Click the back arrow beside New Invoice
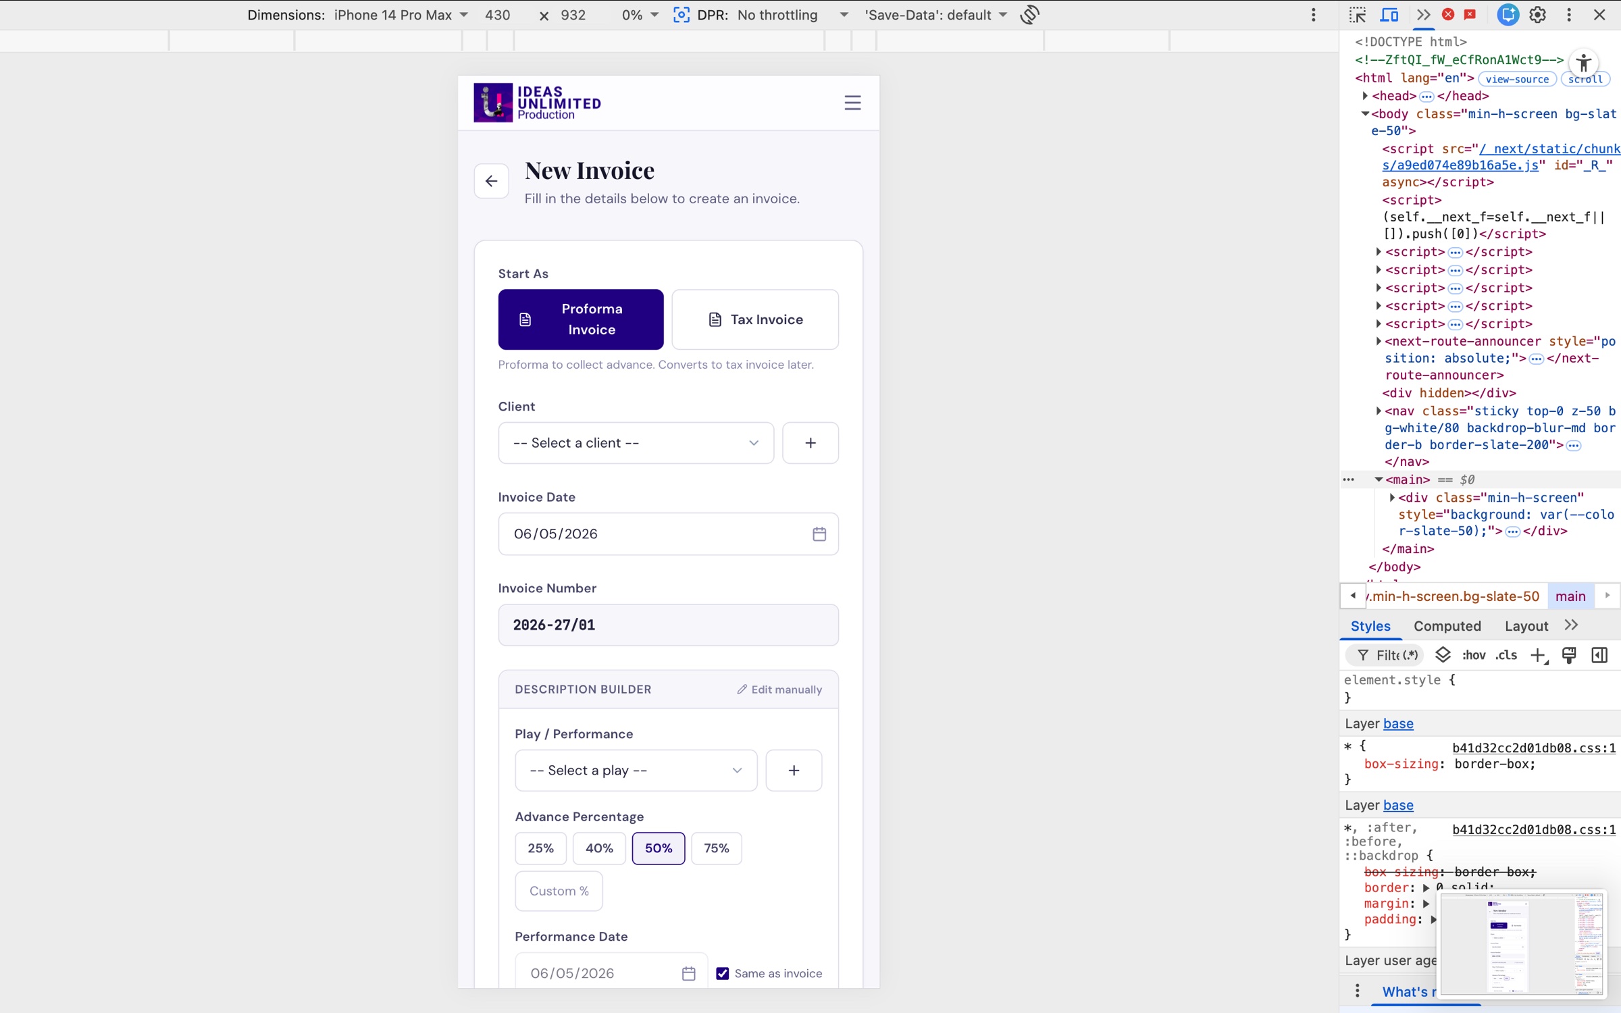The width and height of the screenshot is (1621, 1013). 491,181
